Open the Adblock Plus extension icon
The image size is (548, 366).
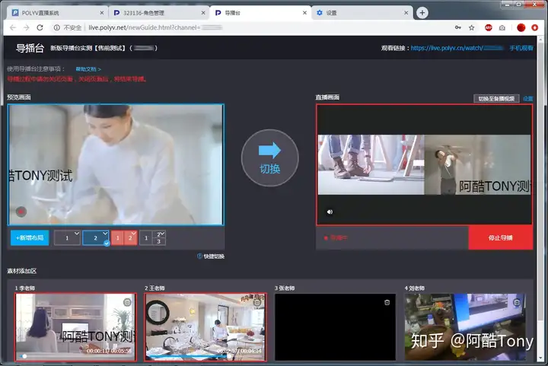click(x=489, y=27)
